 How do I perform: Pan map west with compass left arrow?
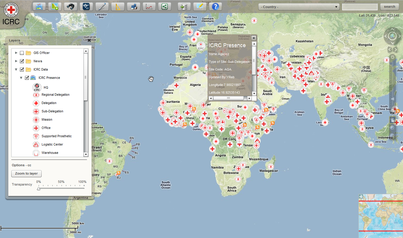coord(385,36)
